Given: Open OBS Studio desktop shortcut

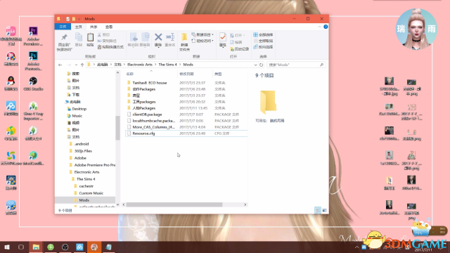Looking at the screenshot, I should pyautogui.click(x=33, y=84).
